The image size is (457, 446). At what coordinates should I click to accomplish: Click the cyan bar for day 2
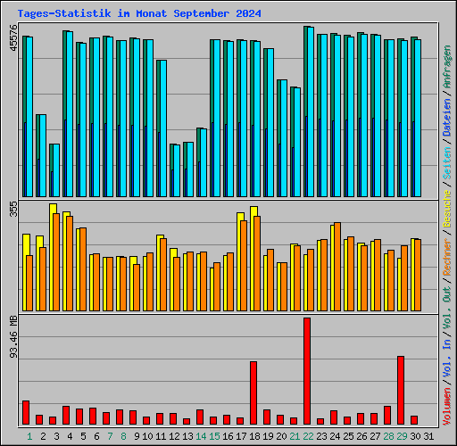coord(43,155)
